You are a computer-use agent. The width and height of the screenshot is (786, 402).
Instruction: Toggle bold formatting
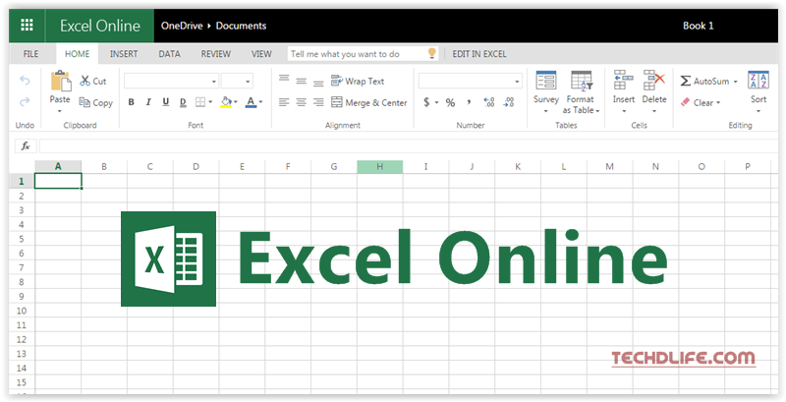point(132,102)
